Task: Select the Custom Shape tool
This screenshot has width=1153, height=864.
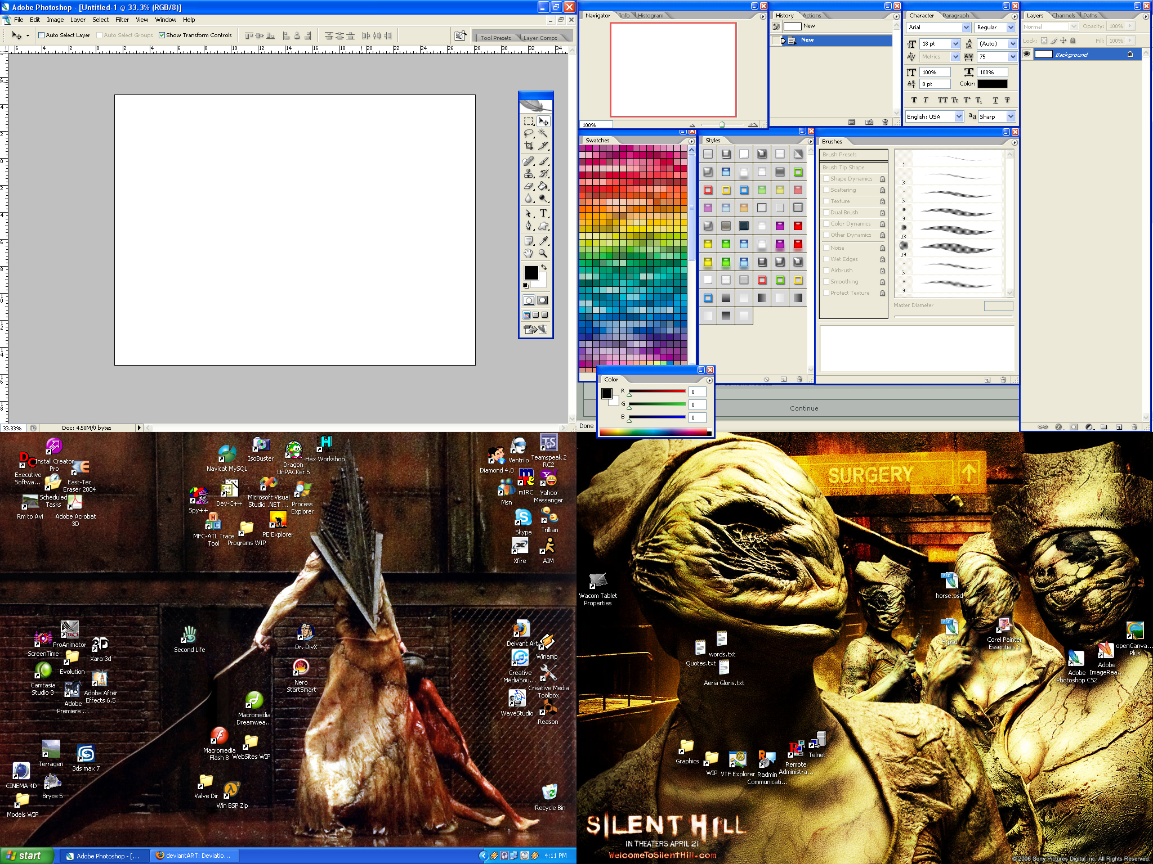Action: 543,226
